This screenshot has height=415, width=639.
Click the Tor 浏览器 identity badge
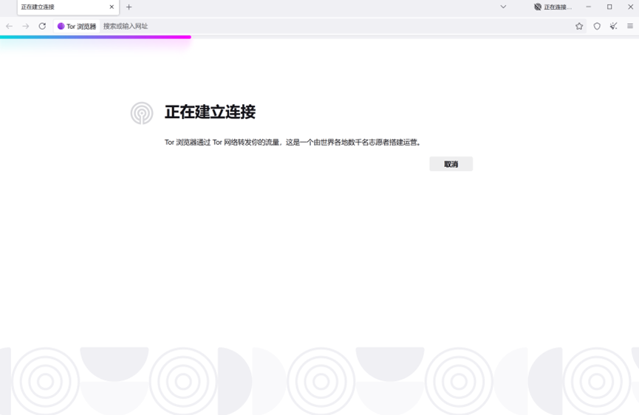point(77,26)
